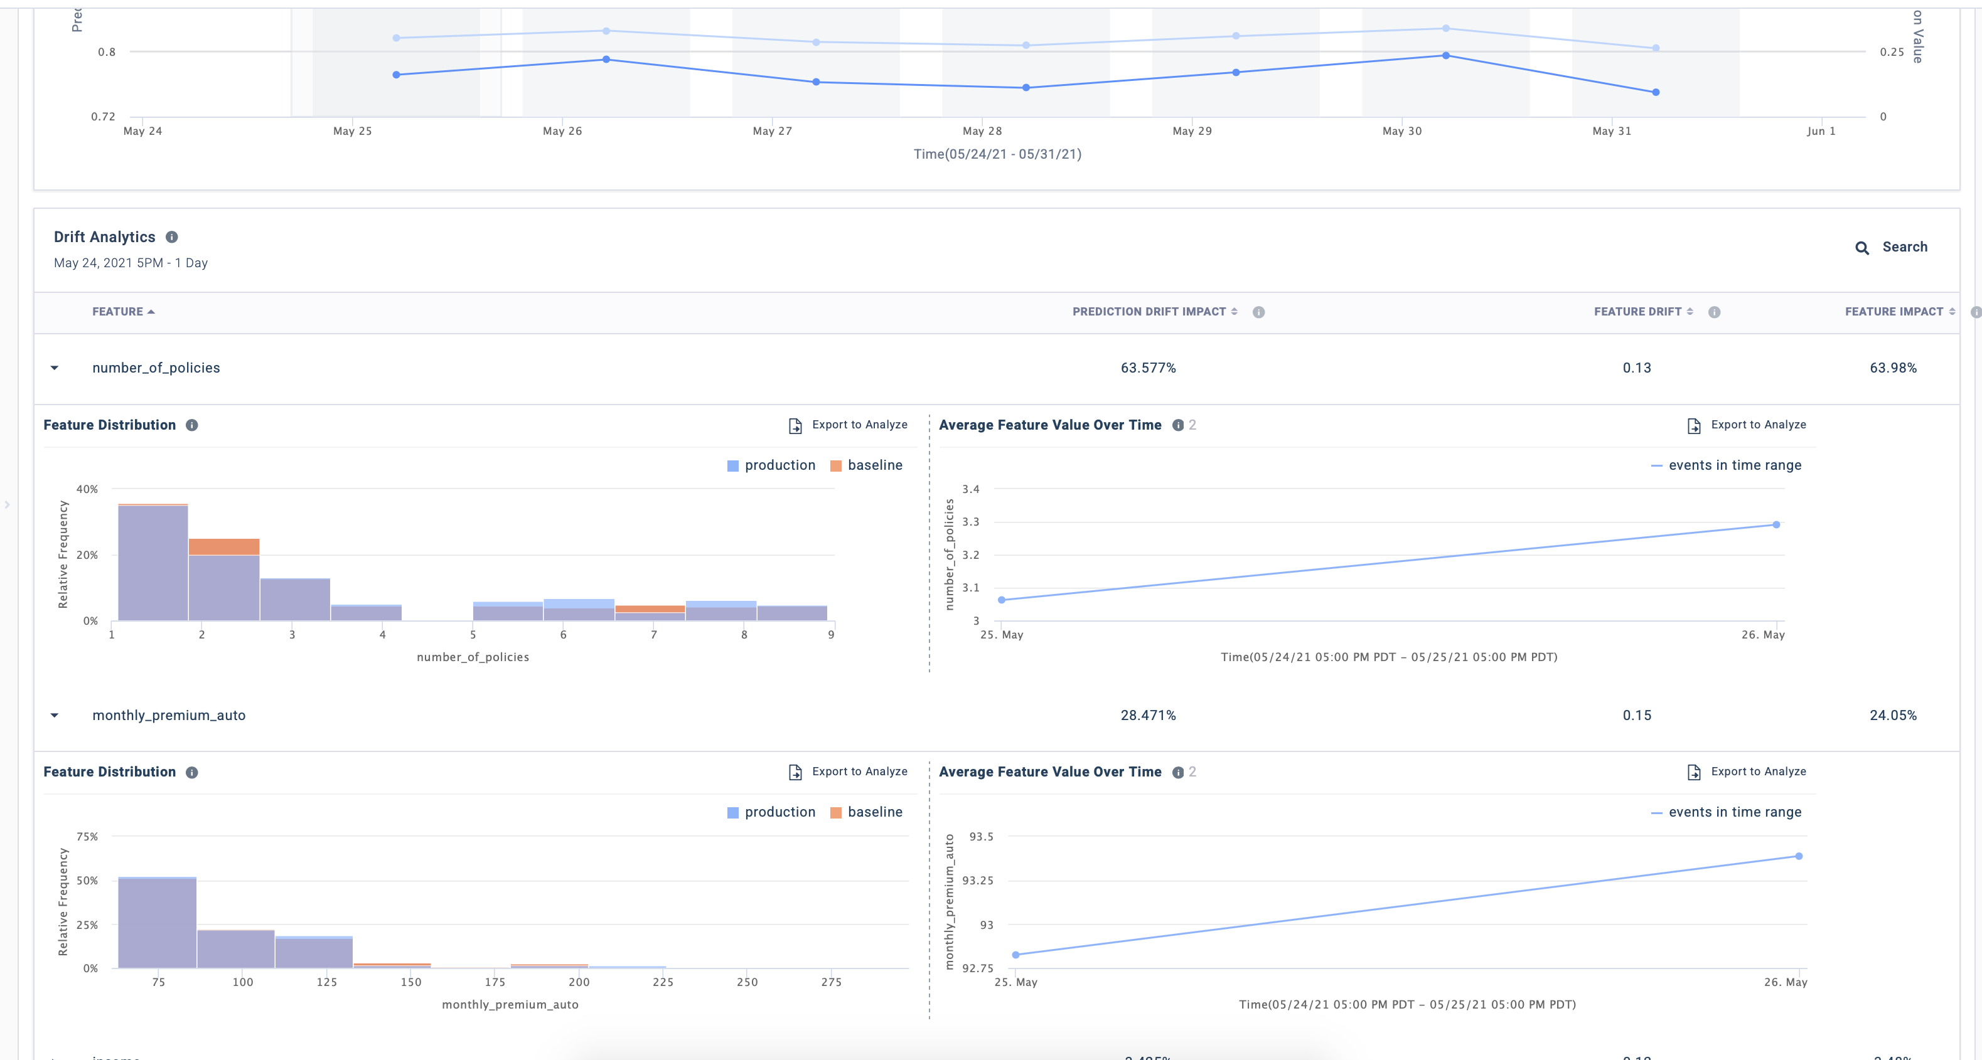The width and height of the screenshot is (1982, 1060).
Task: Click the Feature Drift column info icon
Action: 1713,312
